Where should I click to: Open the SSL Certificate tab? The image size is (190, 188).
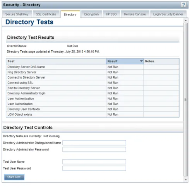pos(46,14)
